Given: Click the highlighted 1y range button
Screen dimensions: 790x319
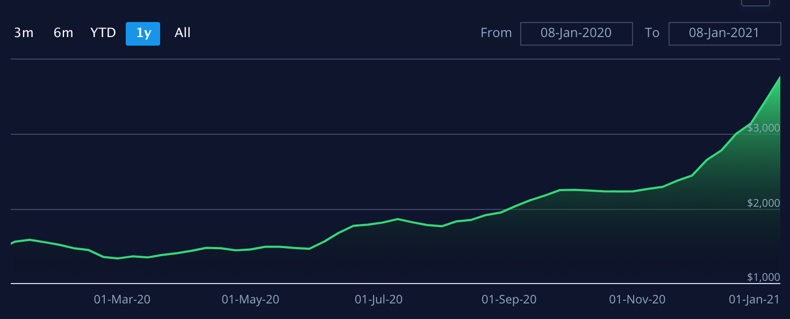Looking at the screenshot, I should 143,34.
